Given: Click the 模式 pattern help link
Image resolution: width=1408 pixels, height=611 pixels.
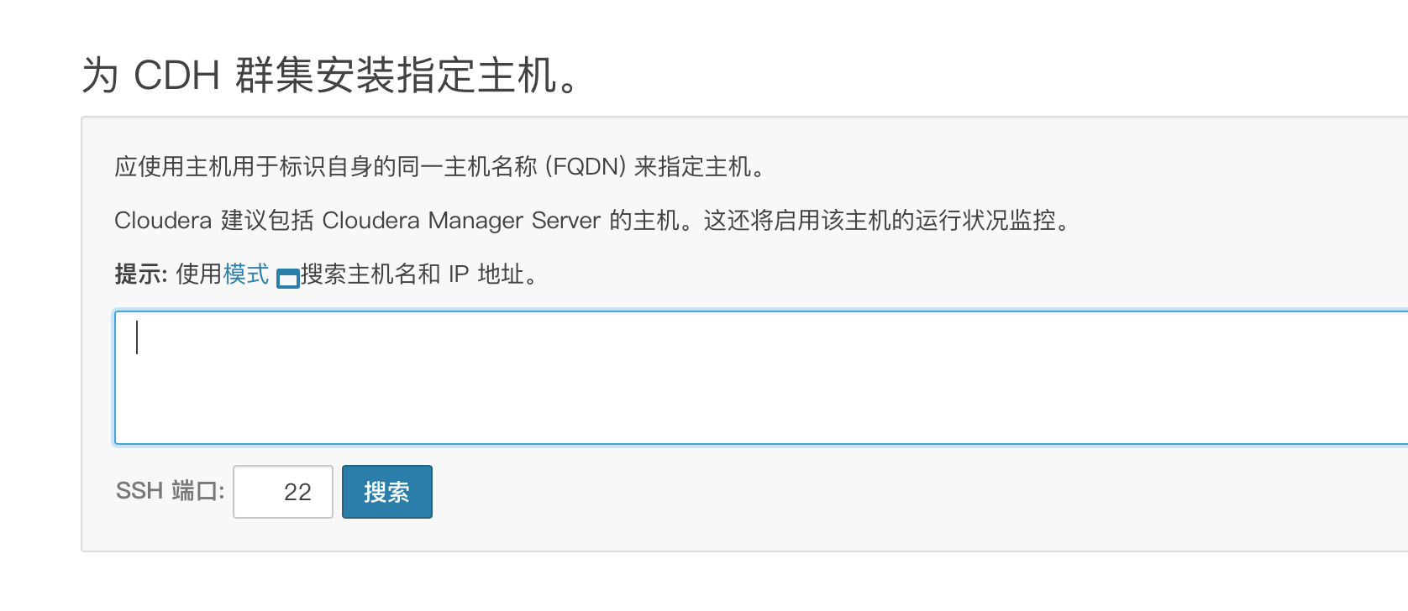Looking at the screenshot, I should pos(246,274).
